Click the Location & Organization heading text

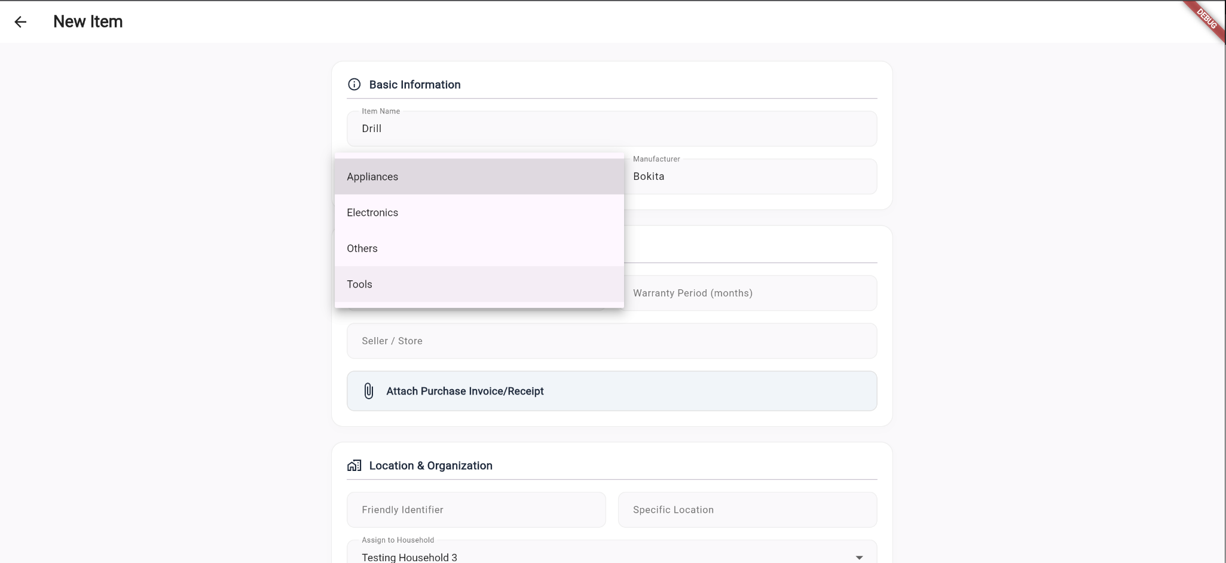click(431, 466)
